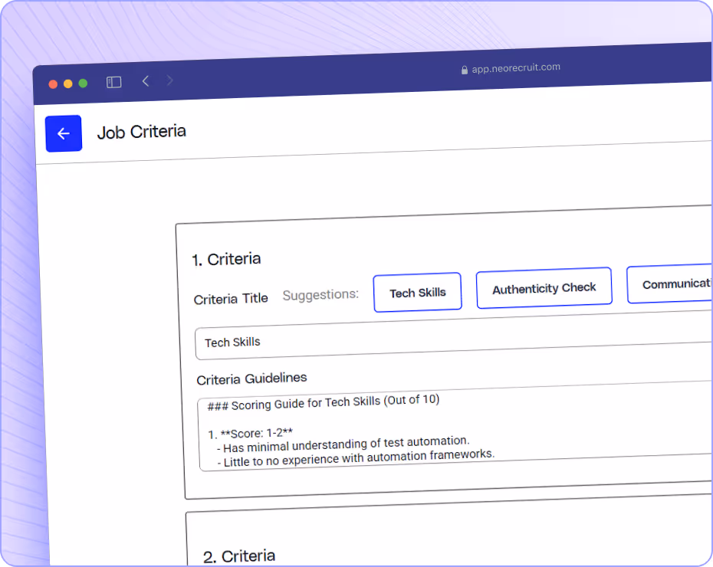The height and width of the screenshot is (567, 713).
Task: Click the 'Criteria Title' label
Action: coord(231,299)
